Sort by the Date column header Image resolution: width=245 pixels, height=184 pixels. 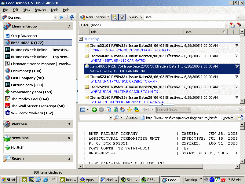pyautogui.click(x=206, y=32)
